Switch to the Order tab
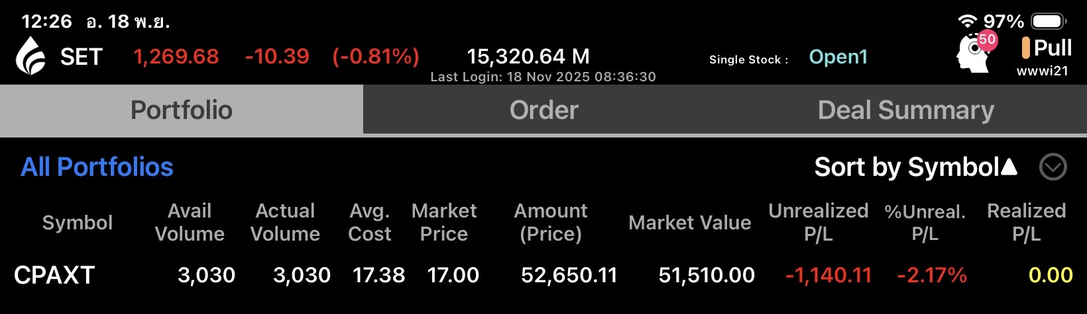Viewport: 1087px width, 314px height. [x=543, y=110]
